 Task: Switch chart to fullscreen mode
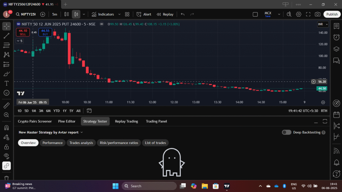(x=308, y=14)
